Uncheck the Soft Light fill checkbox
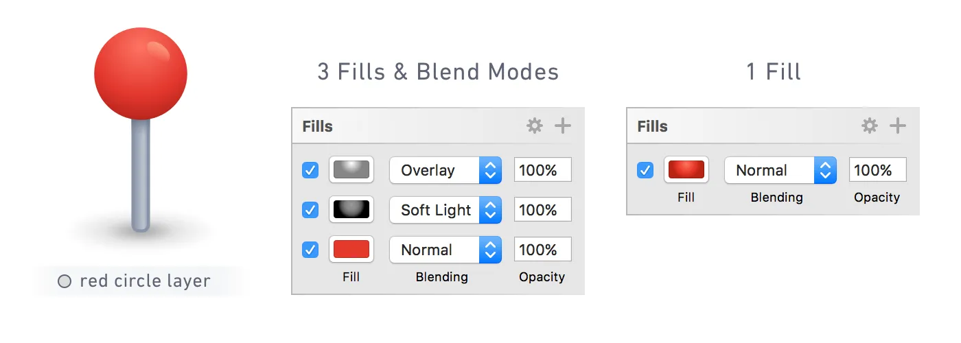Screen dimensions: 961x343 click(310, 210)
